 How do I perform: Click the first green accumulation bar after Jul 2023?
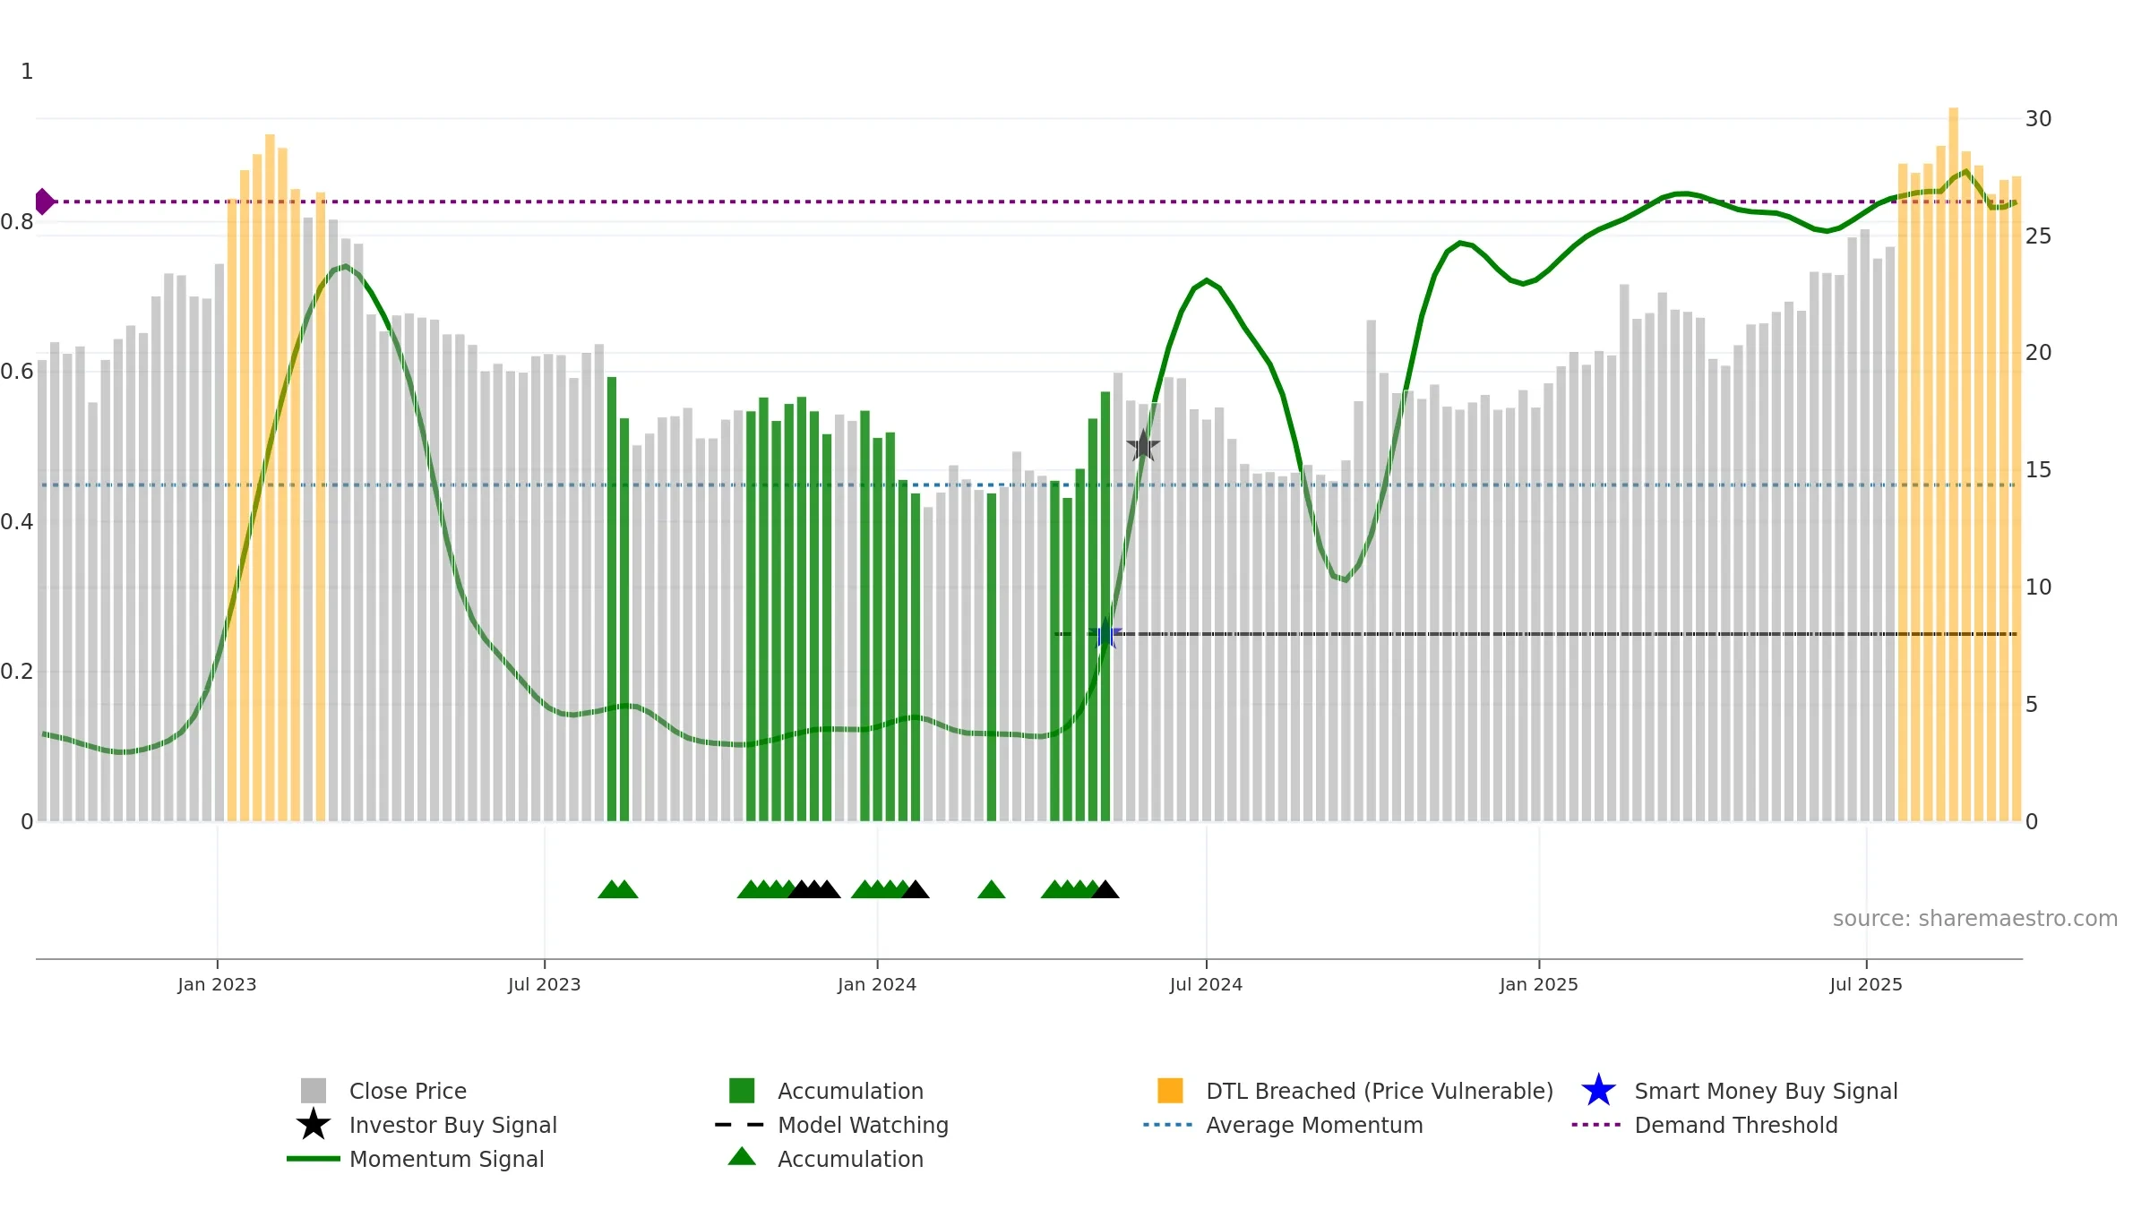tap(612, 598)
